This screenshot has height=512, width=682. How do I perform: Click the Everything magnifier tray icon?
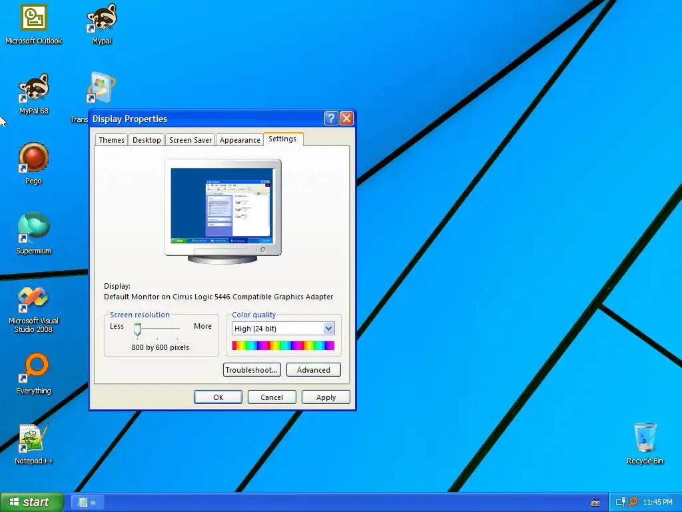633,503
